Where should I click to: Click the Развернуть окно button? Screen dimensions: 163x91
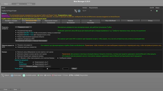(x=23, y=27)
